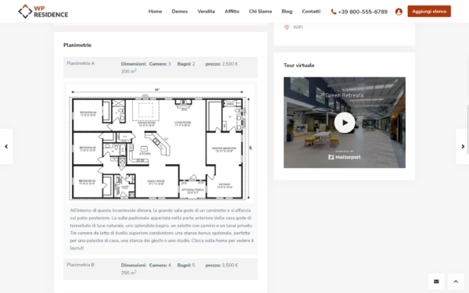
Task: Click the floor plan description paragraph
Action: [162, 229]
